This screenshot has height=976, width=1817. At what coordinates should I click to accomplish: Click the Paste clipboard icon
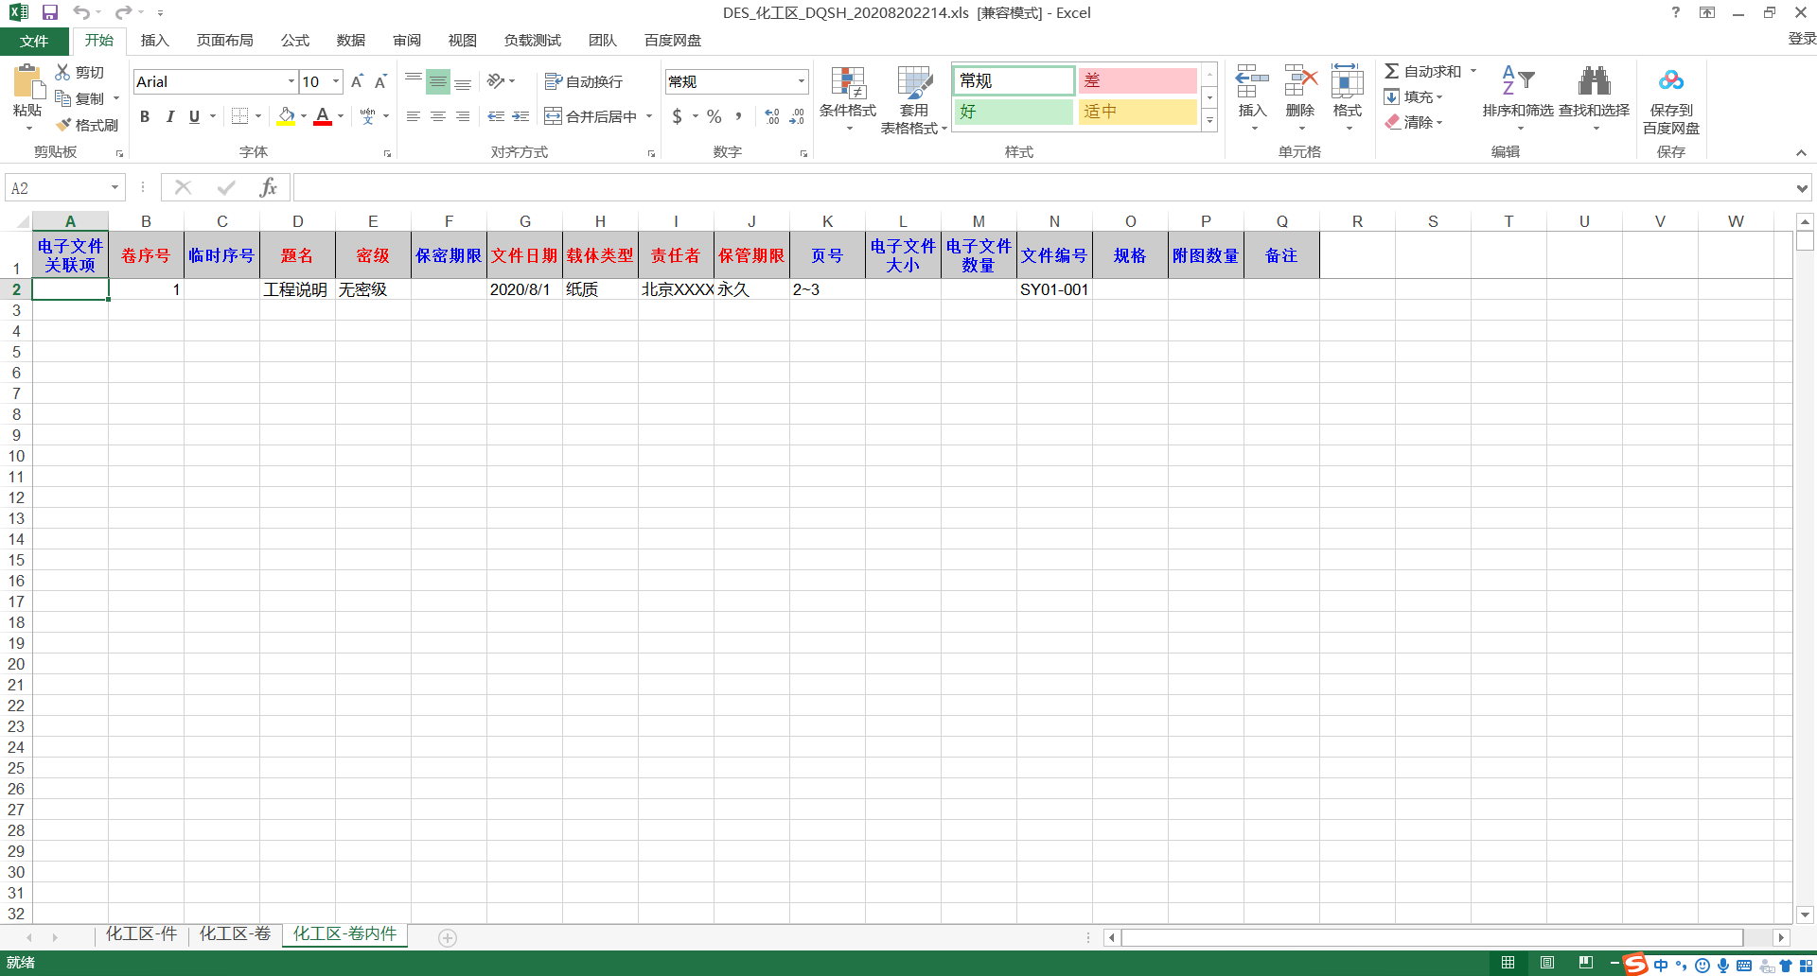pos(27,82)
